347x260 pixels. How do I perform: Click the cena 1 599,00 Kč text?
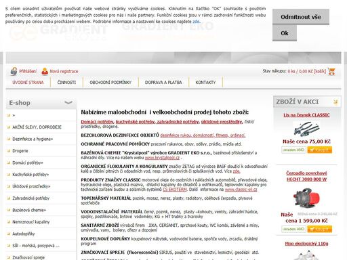pyautogui.click(x=306, y=221)
